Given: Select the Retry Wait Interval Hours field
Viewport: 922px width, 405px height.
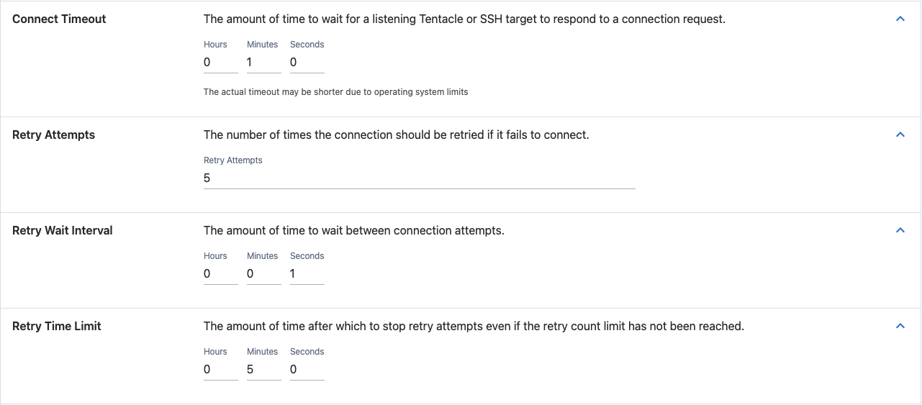Looking at the screenshot, I should coord(221,274).
